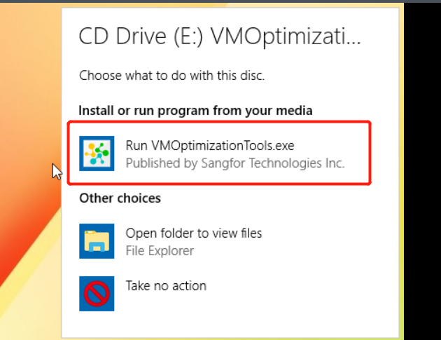Click "Install or run program from your media" heading
This screenshot has height=340, width=441.
pyautogui.click(x=195, y=110)
